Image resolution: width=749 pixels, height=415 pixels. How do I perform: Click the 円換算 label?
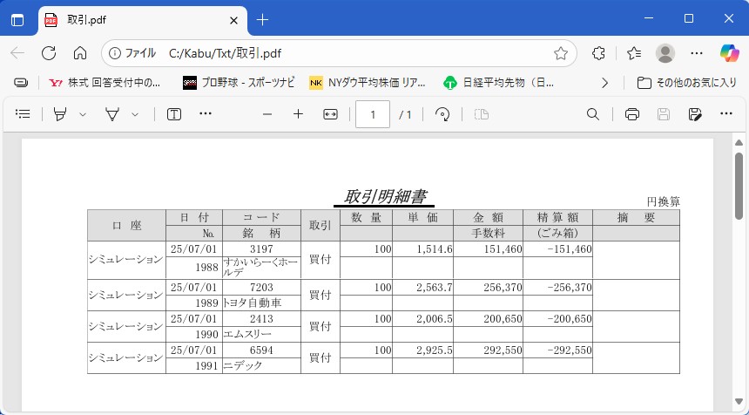pos(664,202)
